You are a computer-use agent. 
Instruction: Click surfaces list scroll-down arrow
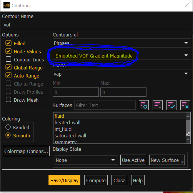[188, 140]
